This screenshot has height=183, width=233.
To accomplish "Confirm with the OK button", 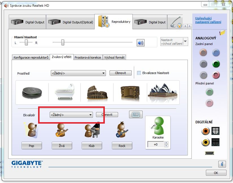I will point(216,173).
